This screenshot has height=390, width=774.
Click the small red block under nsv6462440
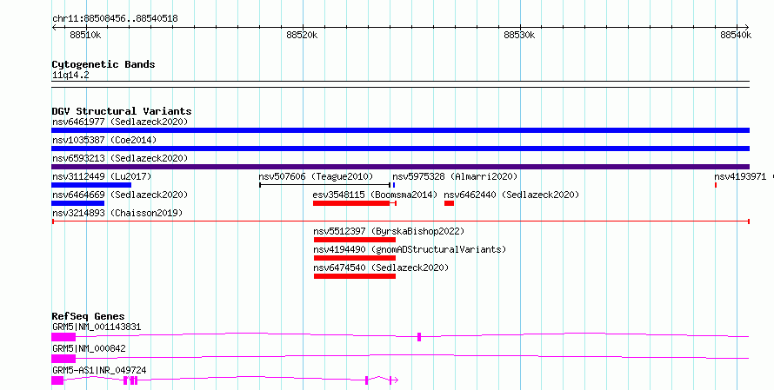tap(449, 203)
